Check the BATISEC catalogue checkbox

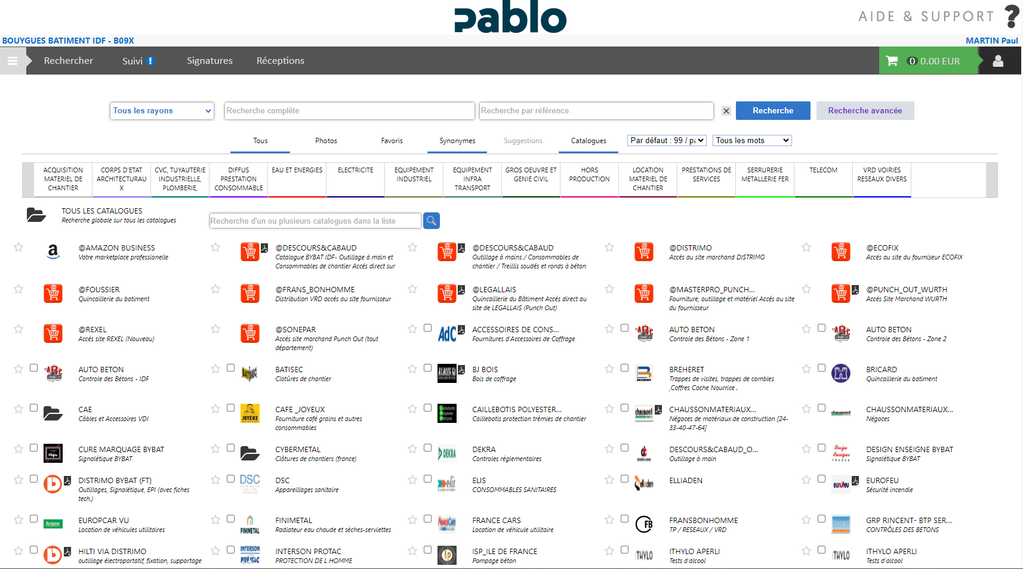pyautogui.click(x=230, y=368)
